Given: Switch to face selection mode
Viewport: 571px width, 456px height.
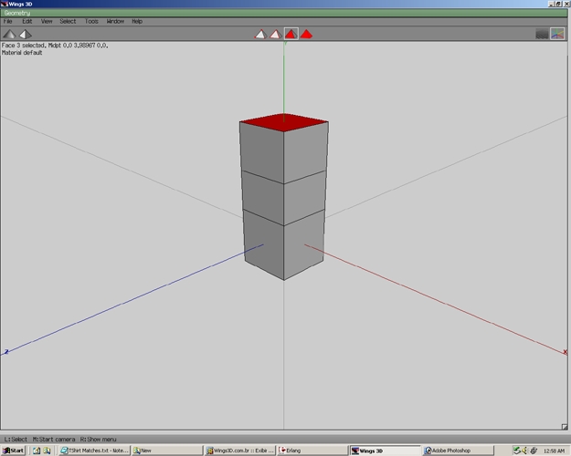Looking at the screenshot, I should (x=291, y=34).
